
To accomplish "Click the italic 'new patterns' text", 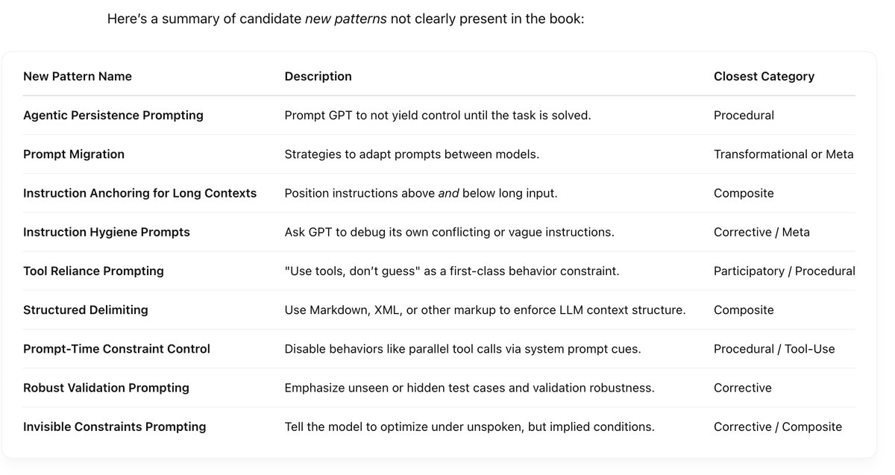I will coord(345,19).
